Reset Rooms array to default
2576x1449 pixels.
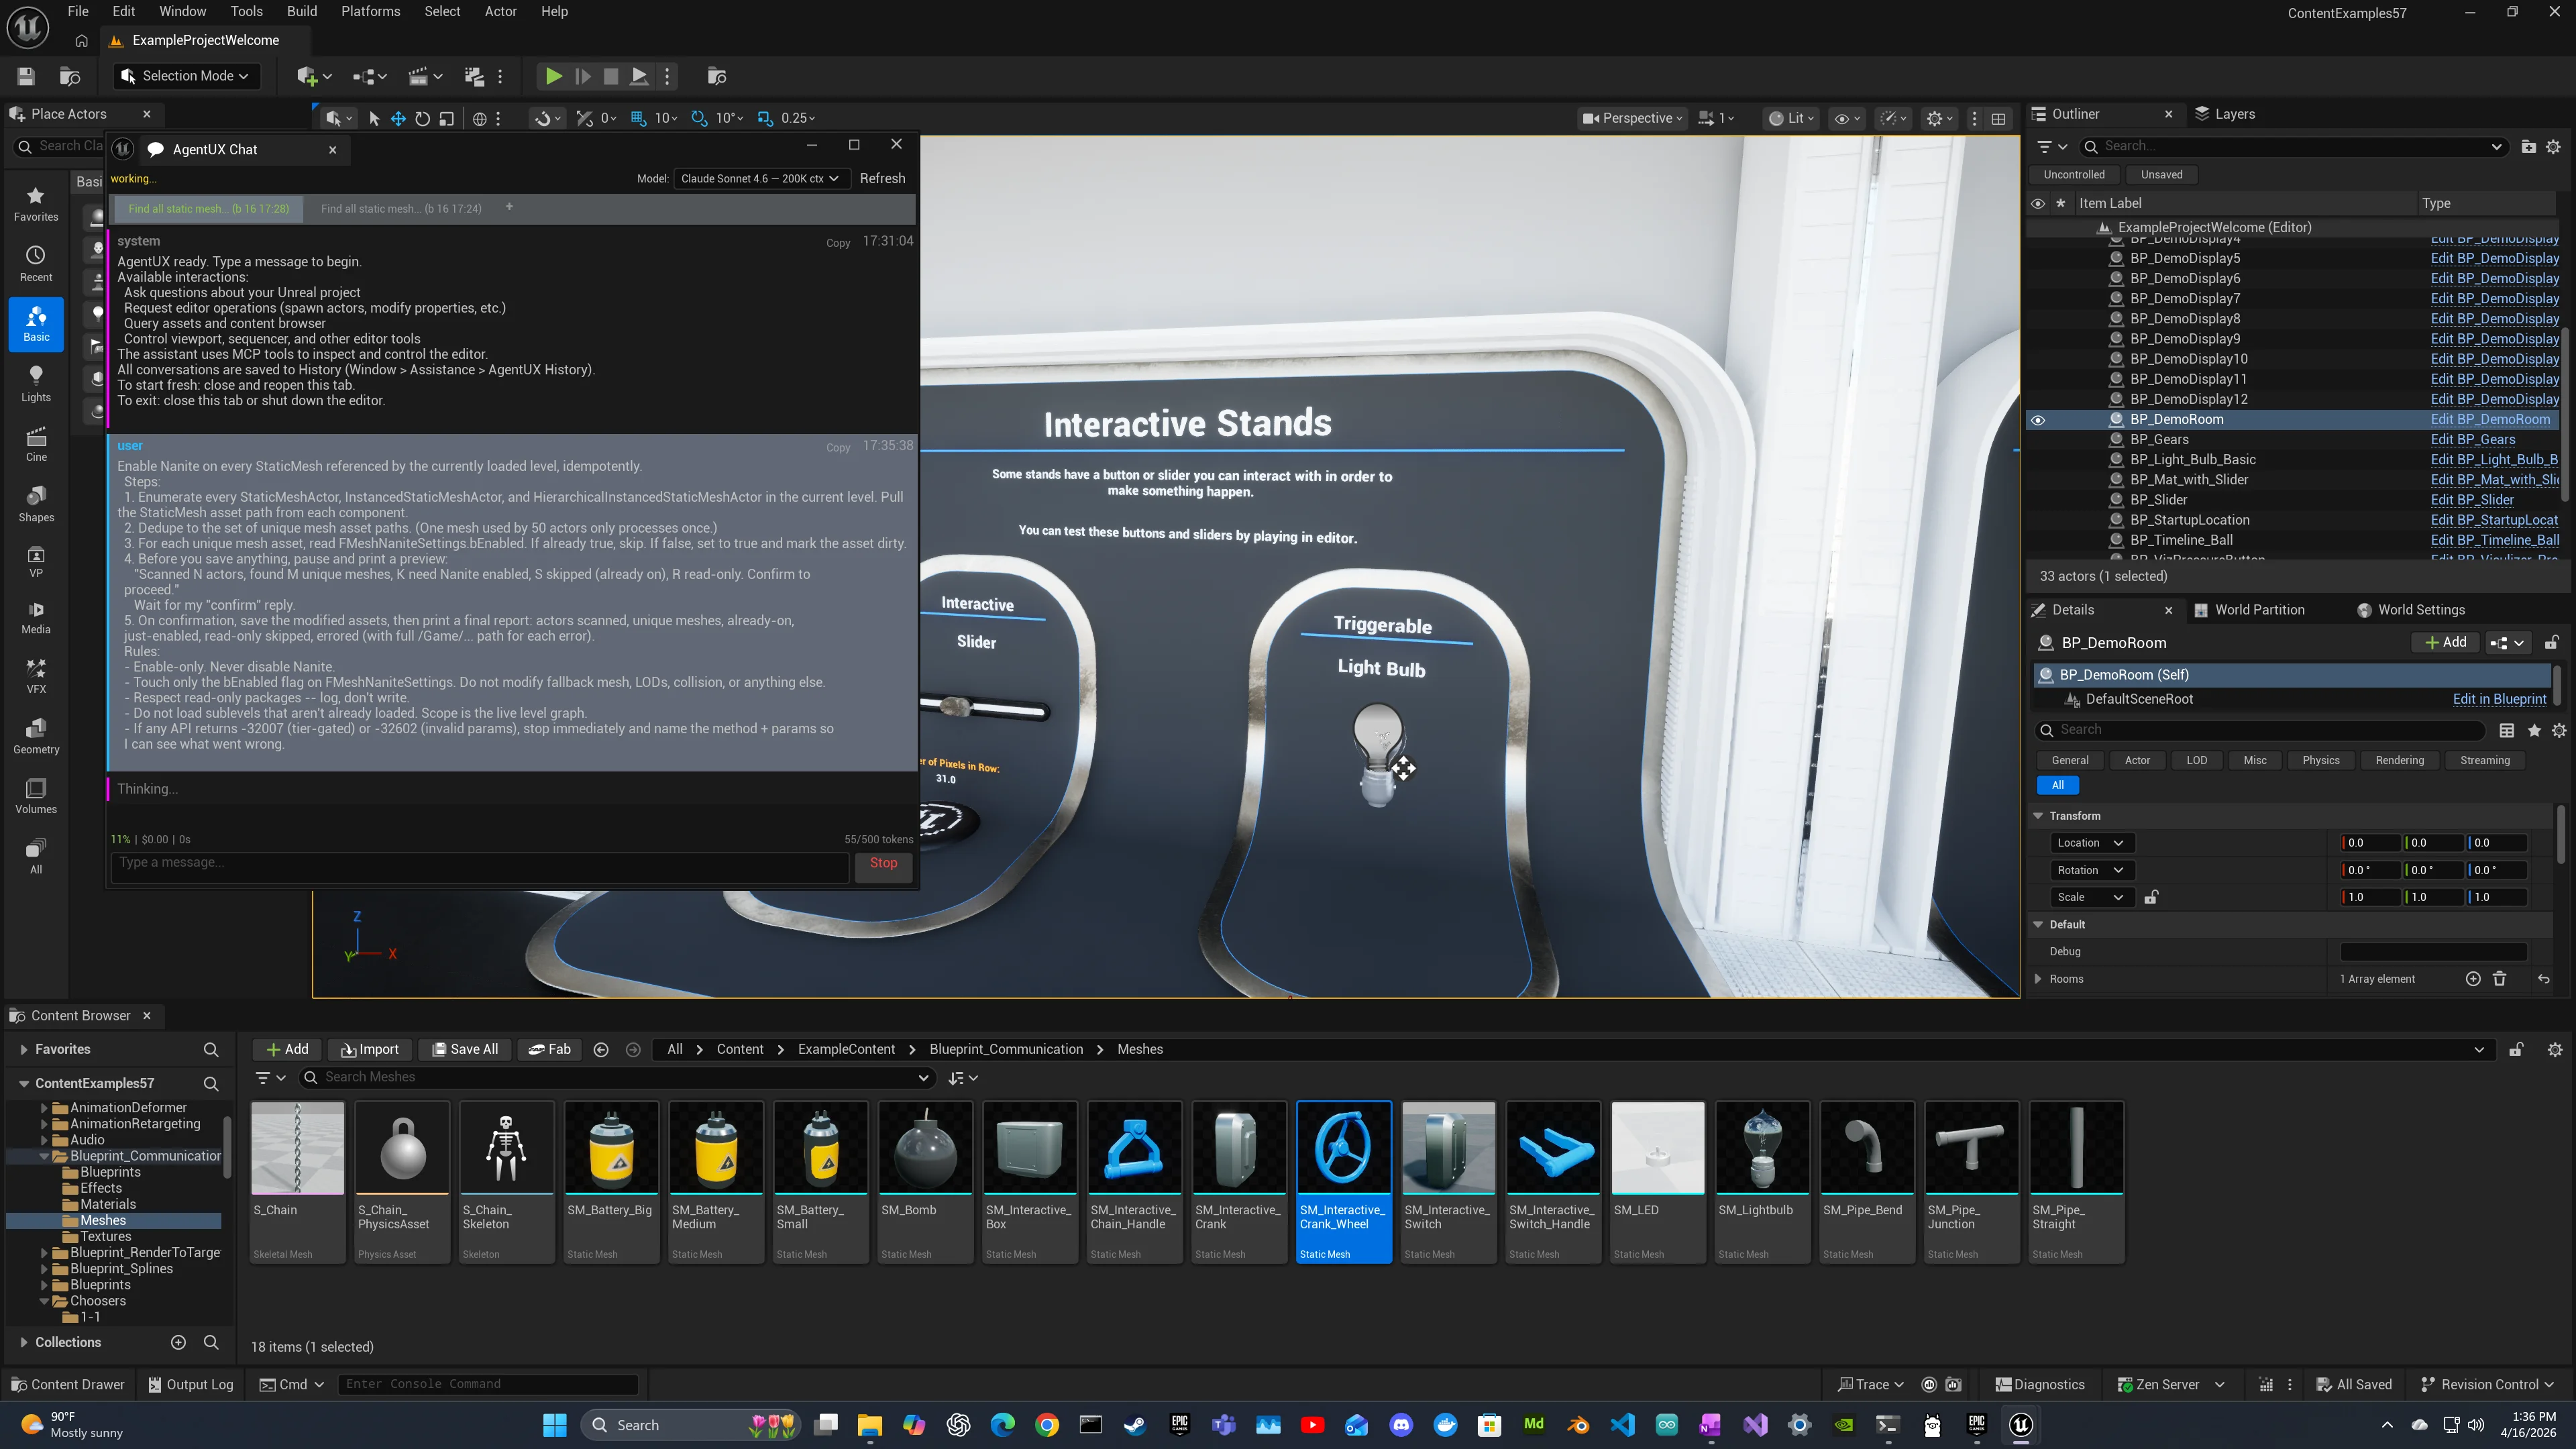pyautogui.click(x=2544, y=979)
